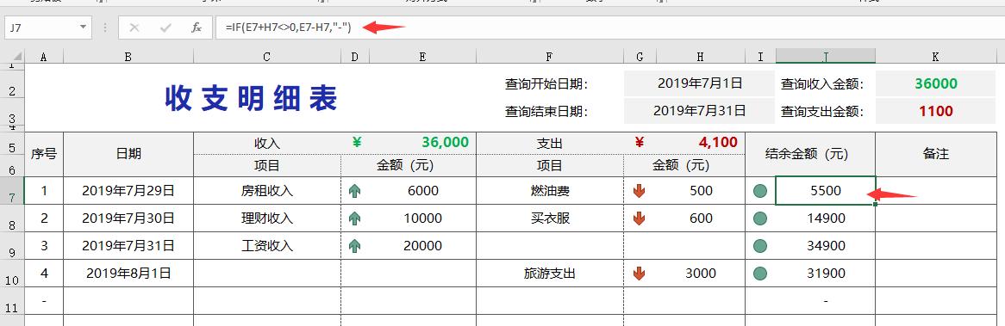Click the green circle beside 31900
This screenshot has height=326, width=1005.
click(x=760, y=273)
